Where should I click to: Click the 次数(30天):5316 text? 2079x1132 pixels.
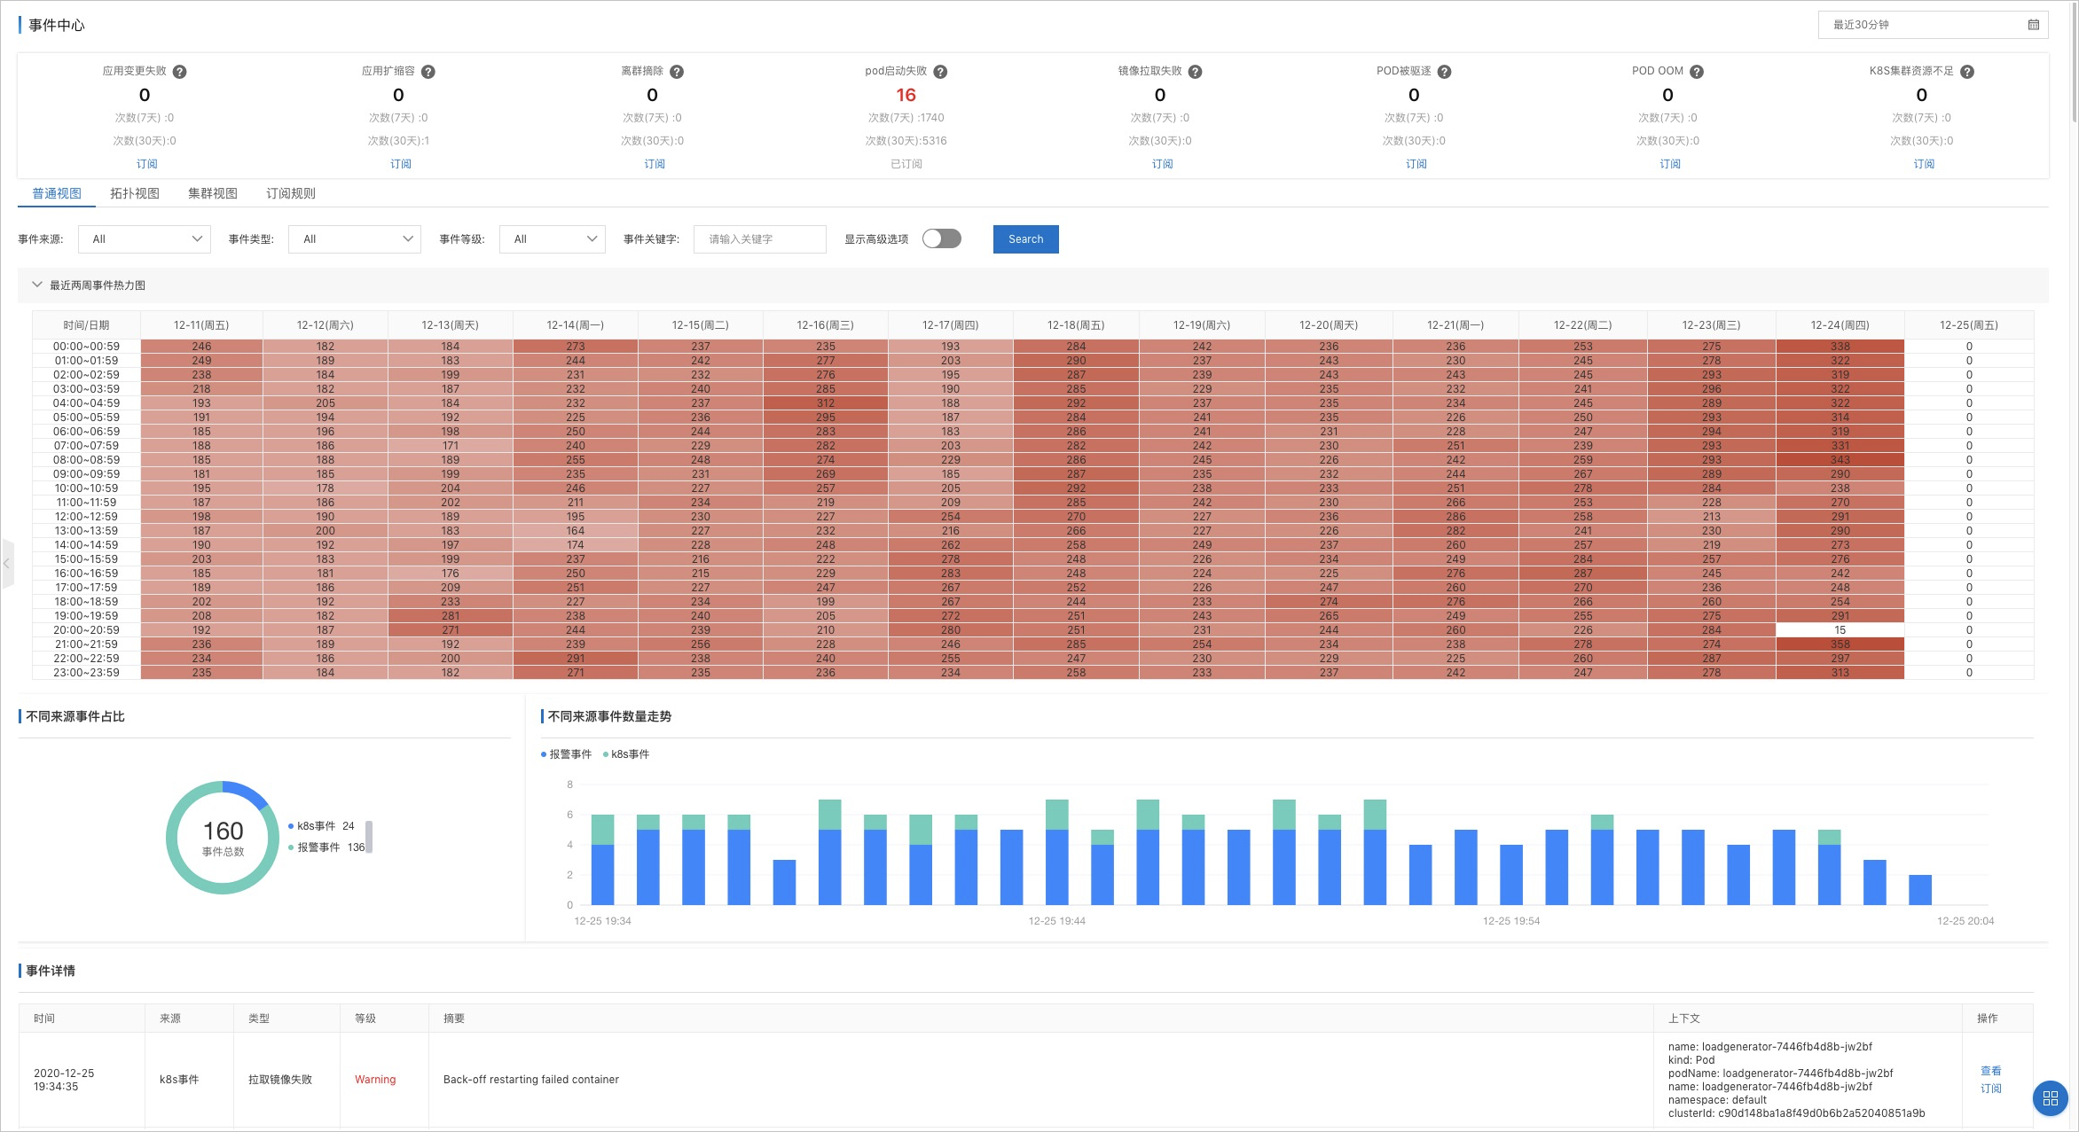906,141
